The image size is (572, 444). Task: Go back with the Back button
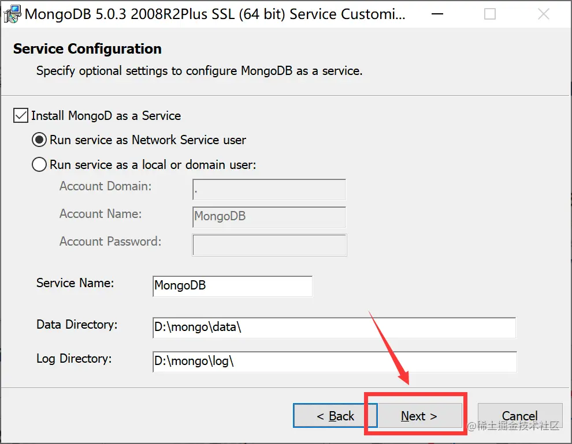(x=335, y=416)
